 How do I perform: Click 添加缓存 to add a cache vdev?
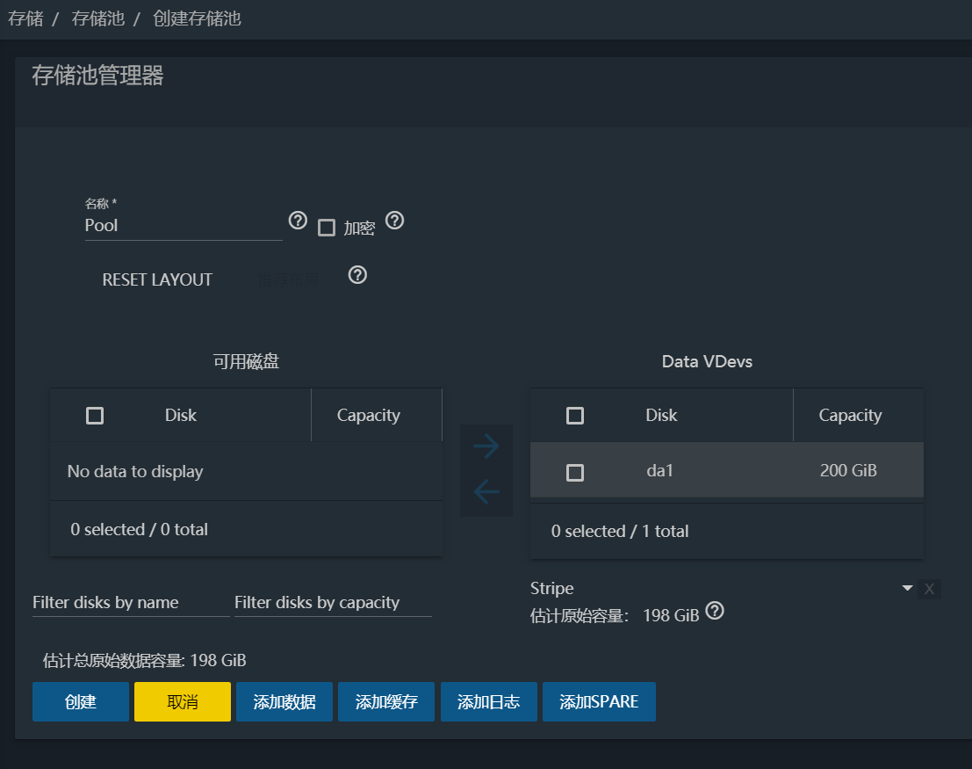(385, 701)
